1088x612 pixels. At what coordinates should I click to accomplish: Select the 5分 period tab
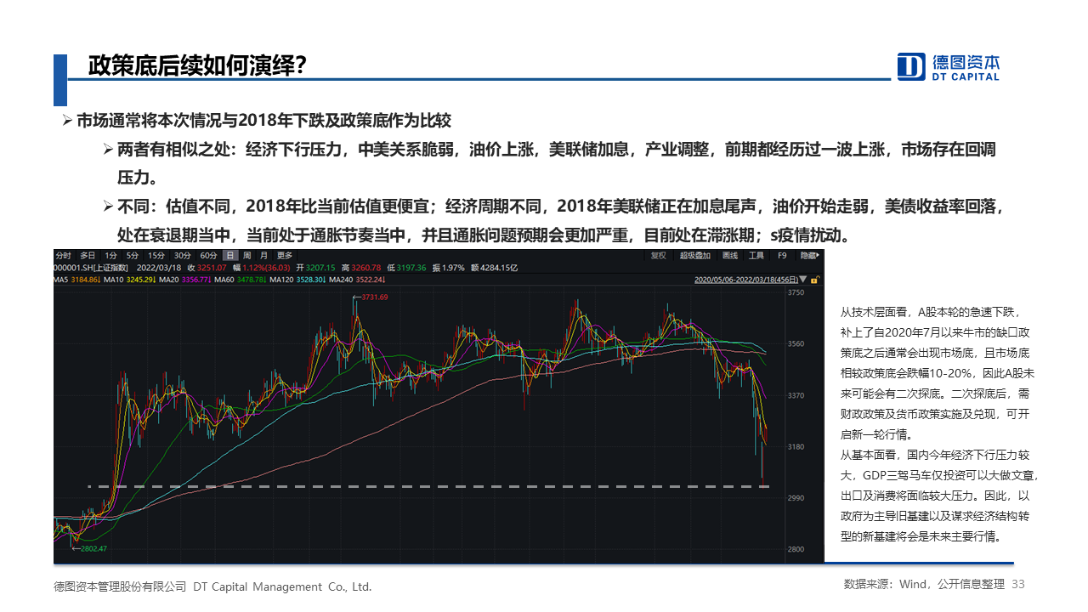click(x=133, y=256)
